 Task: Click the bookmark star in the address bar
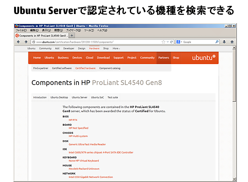164,42
